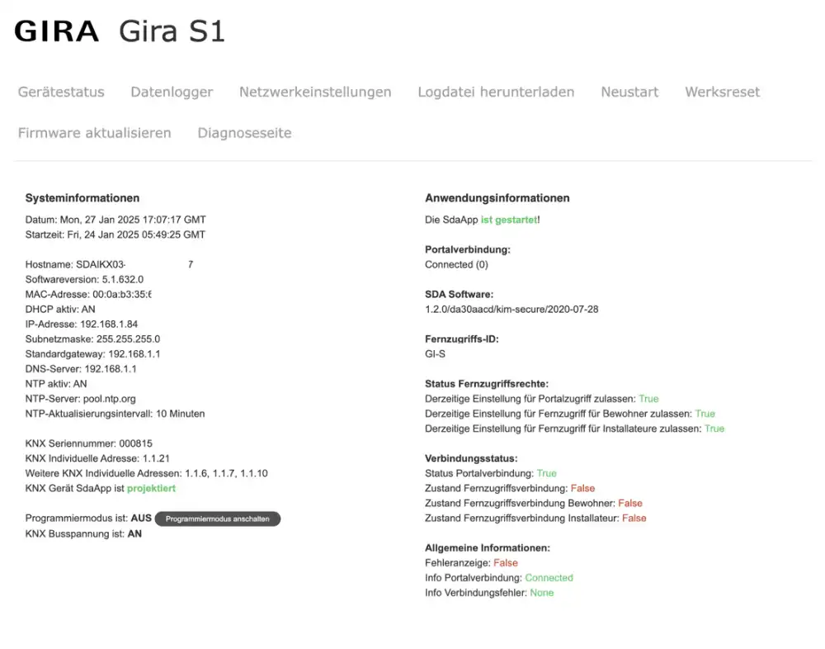Click Info Verbindungsfehler: None
The height and width of the screenshot is (649, 825).
pyautogui.click(x=489, y=593)
